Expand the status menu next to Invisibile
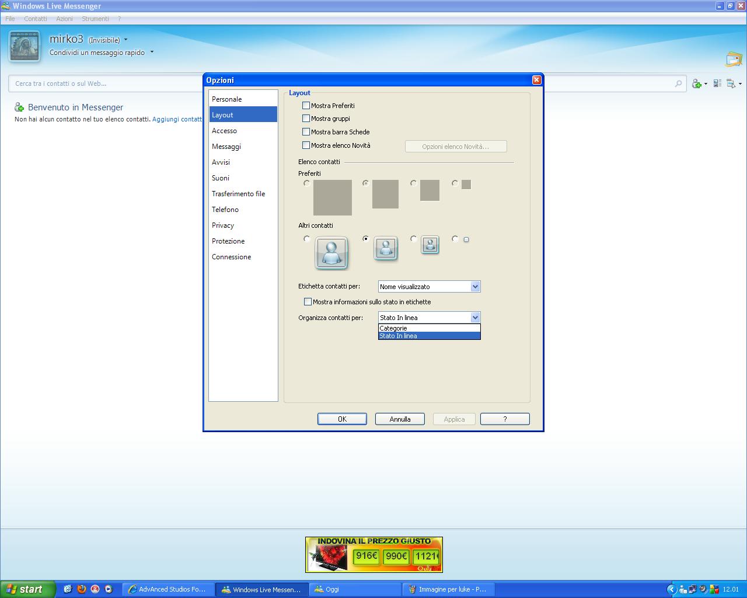The height and width of the screenshot is (598, 747). point(126,40)
